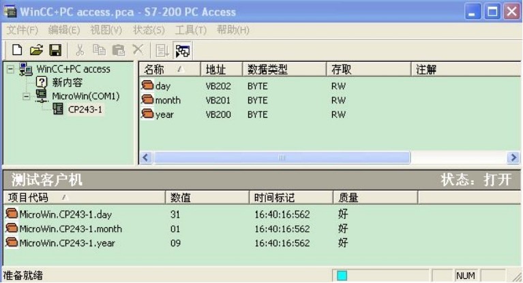Collapse the WinCC+PC access root node
Viewport: 523px width, 283px height.
tap(11, 69)
